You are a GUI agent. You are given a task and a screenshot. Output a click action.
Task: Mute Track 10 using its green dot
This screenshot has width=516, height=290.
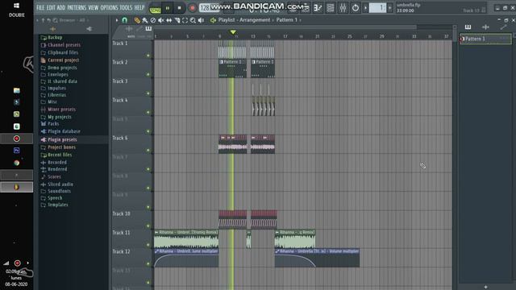(x=148, y=226)
